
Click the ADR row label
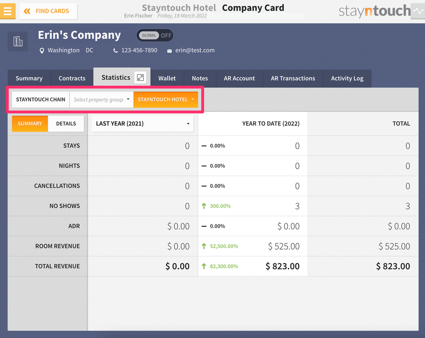(74, 226)
